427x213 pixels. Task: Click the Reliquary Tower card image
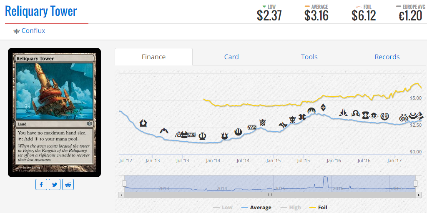pos(55,113)
